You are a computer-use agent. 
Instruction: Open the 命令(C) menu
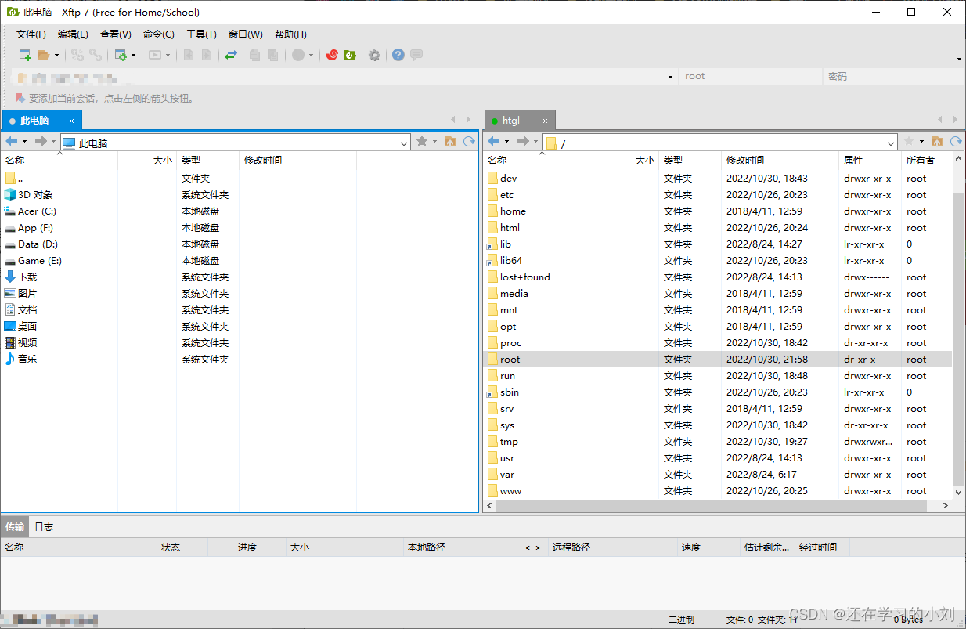[159, 34]
